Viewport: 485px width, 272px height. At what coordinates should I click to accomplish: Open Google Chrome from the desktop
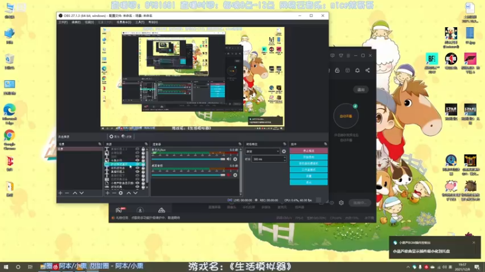pyautogui.click(x=10, y=140)
